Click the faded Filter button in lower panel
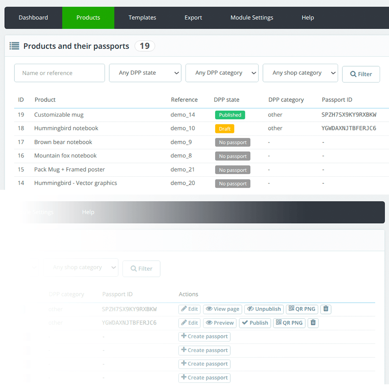The width and height of the screenshot is (389, 389). click(x=142, y=269)
